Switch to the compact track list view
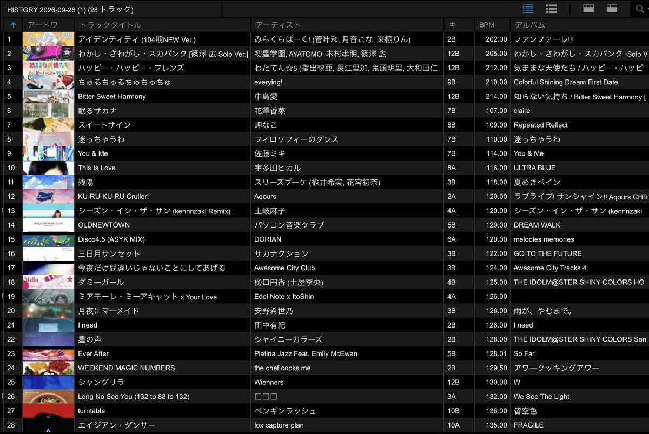This screenshot has width=649, height=434. [x=528, y=9]
